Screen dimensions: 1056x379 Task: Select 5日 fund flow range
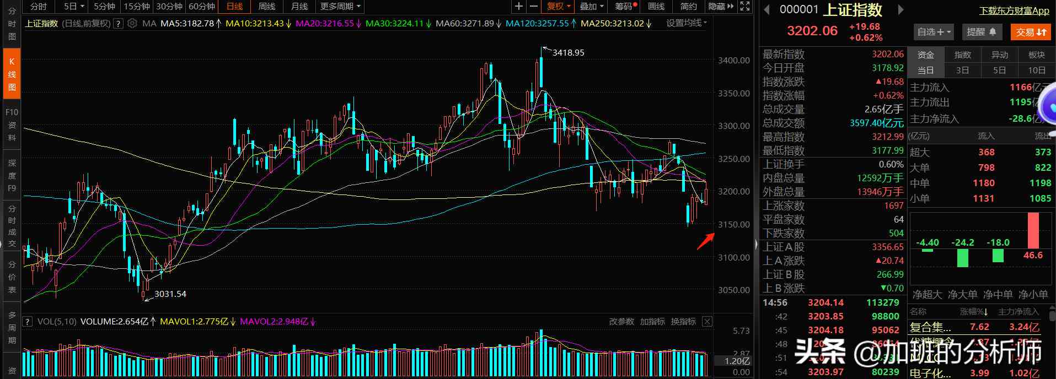tap(1000, 70)
